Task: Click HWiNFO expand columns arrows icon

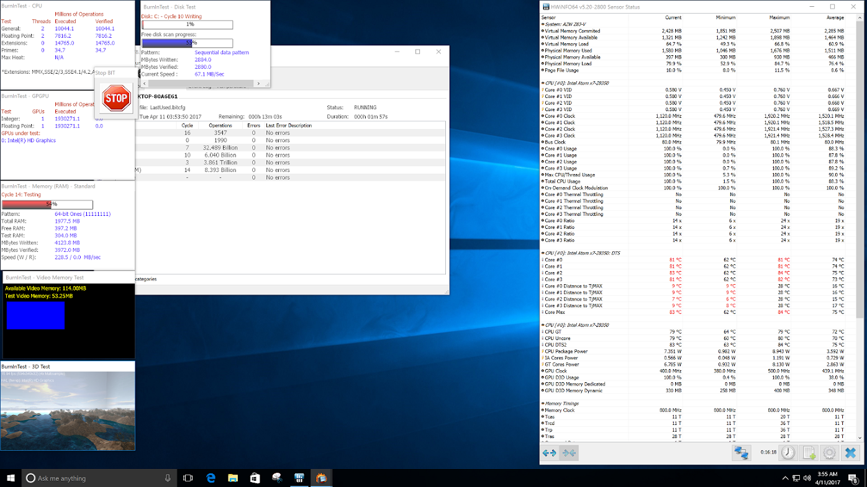Action: 550,453
